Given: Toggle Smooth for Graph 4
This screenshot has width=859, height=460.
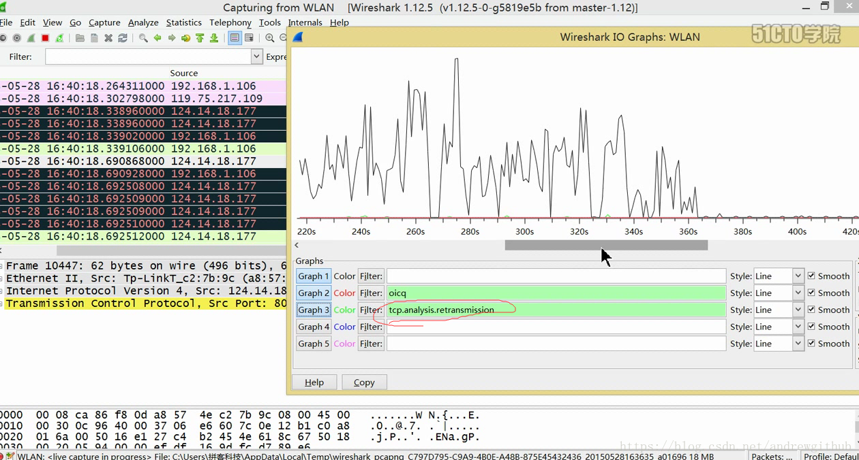Looking at the screenshot, I should pyautogui.click(x=811, y=327).
